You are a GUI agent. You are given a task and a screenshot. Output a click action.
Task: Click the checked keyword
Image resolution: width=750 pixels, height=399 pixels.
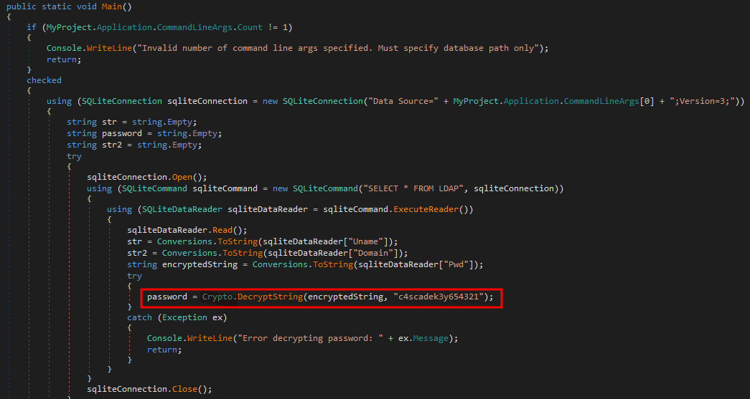44,80
